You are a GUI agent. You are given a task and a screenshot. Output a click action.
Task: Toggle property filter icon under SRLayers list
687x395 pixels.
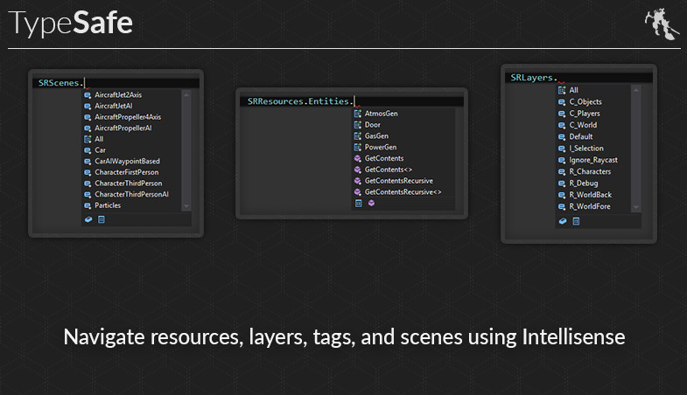pyautogui.click(x=576, y=221)
